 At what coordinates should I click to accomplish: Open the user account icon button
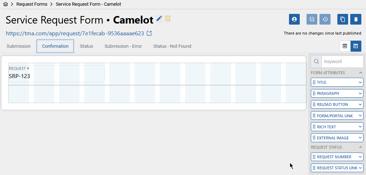click(x=294, y=19)
